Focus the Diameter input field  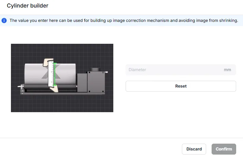coord(181,70)
